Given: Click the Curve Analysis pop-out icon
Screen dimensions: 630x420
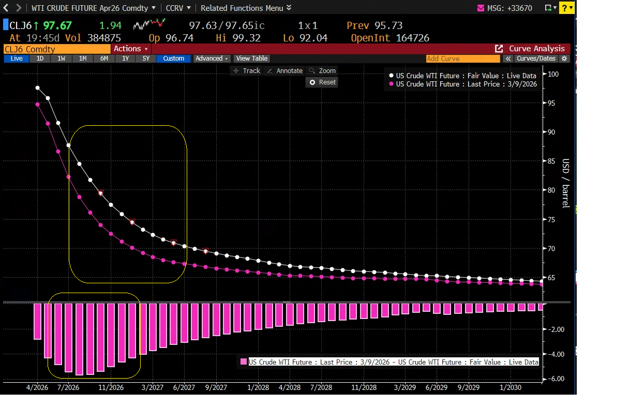Looking at the screenshot, I should pyautogui.click(x=499, y=49).
